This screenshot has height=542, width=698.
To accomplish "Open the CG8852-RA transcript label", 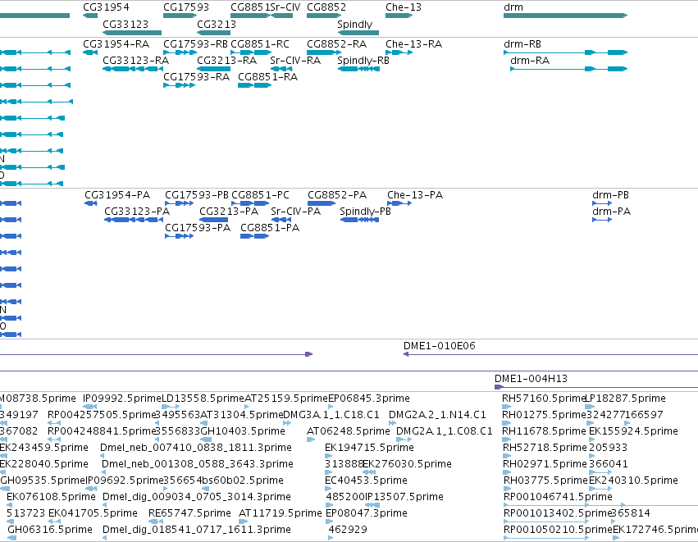I will tap(336, 44).
